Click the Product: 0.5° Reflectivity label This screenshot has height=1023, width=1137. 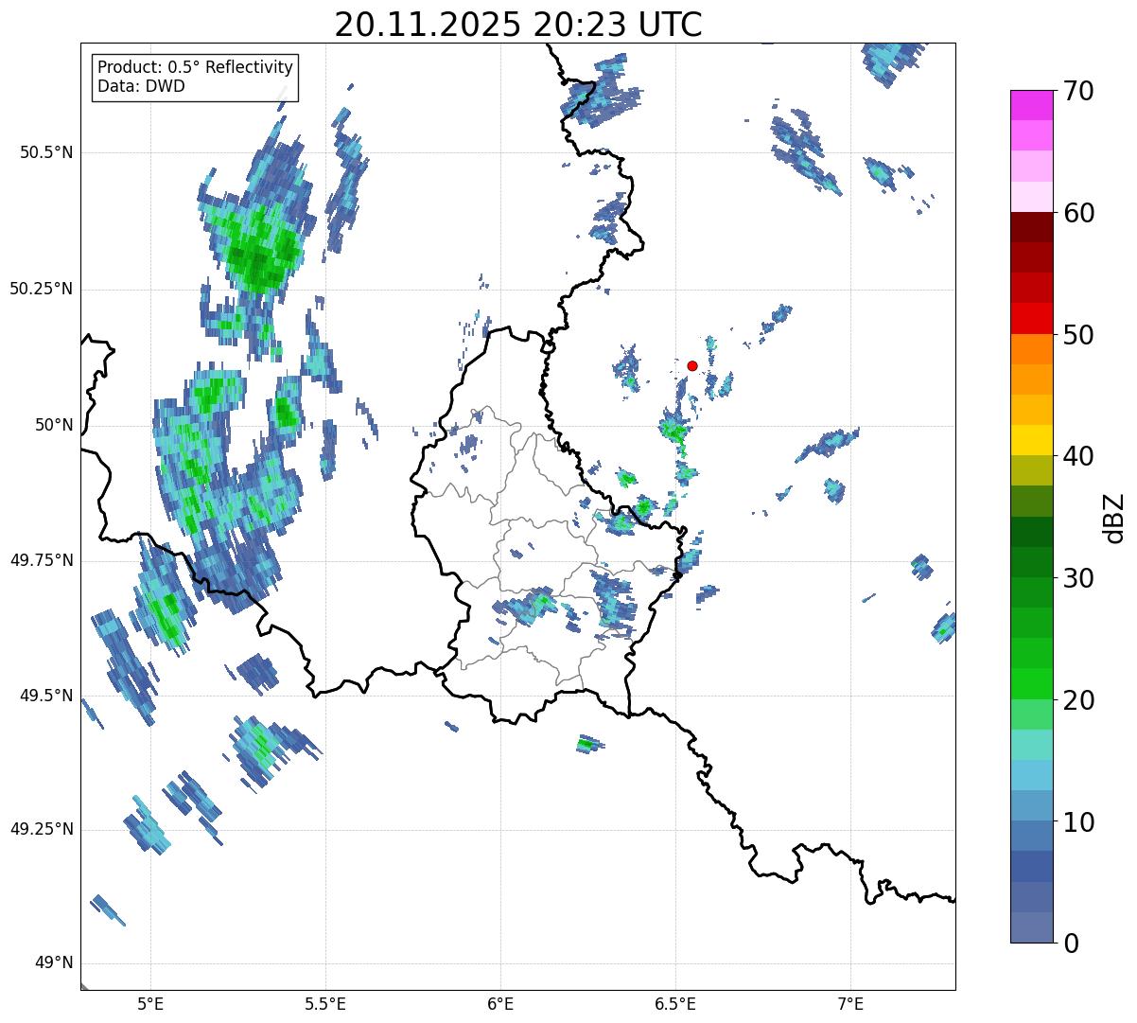195,67
